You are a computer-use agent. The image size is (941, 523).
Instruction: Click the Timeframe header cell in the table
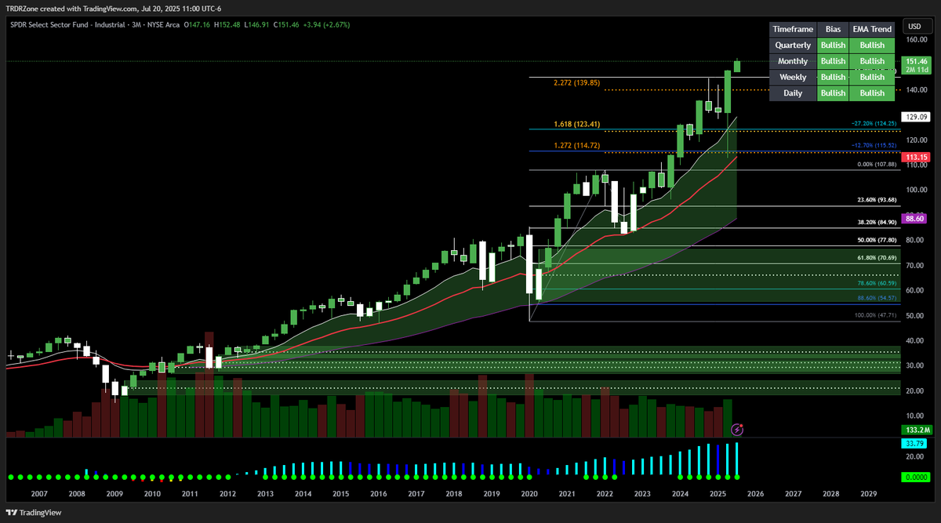792,29
